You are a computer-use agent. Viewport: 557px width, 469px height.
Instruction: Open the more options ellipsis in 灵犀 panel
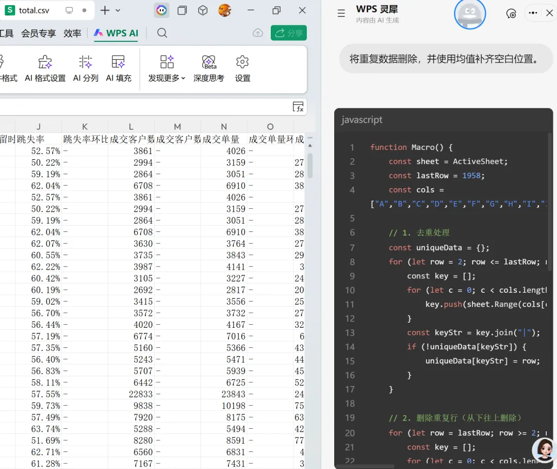coord(533,13)
